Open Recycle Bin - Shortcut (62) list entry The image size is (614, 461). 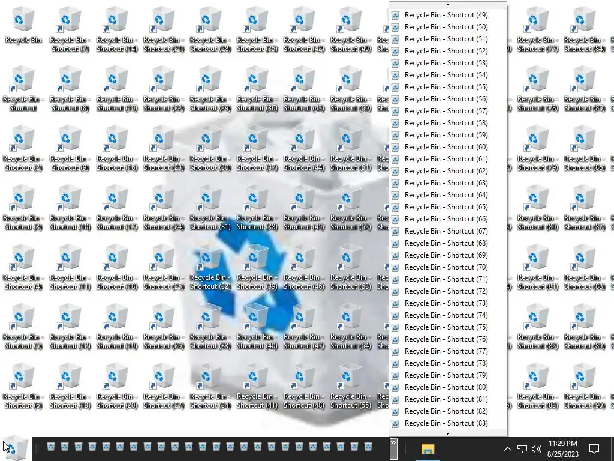click(x=447, y=171)
